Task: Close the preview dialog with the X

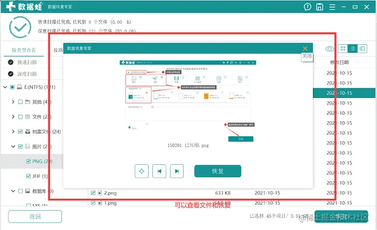Action: point(305,48)
